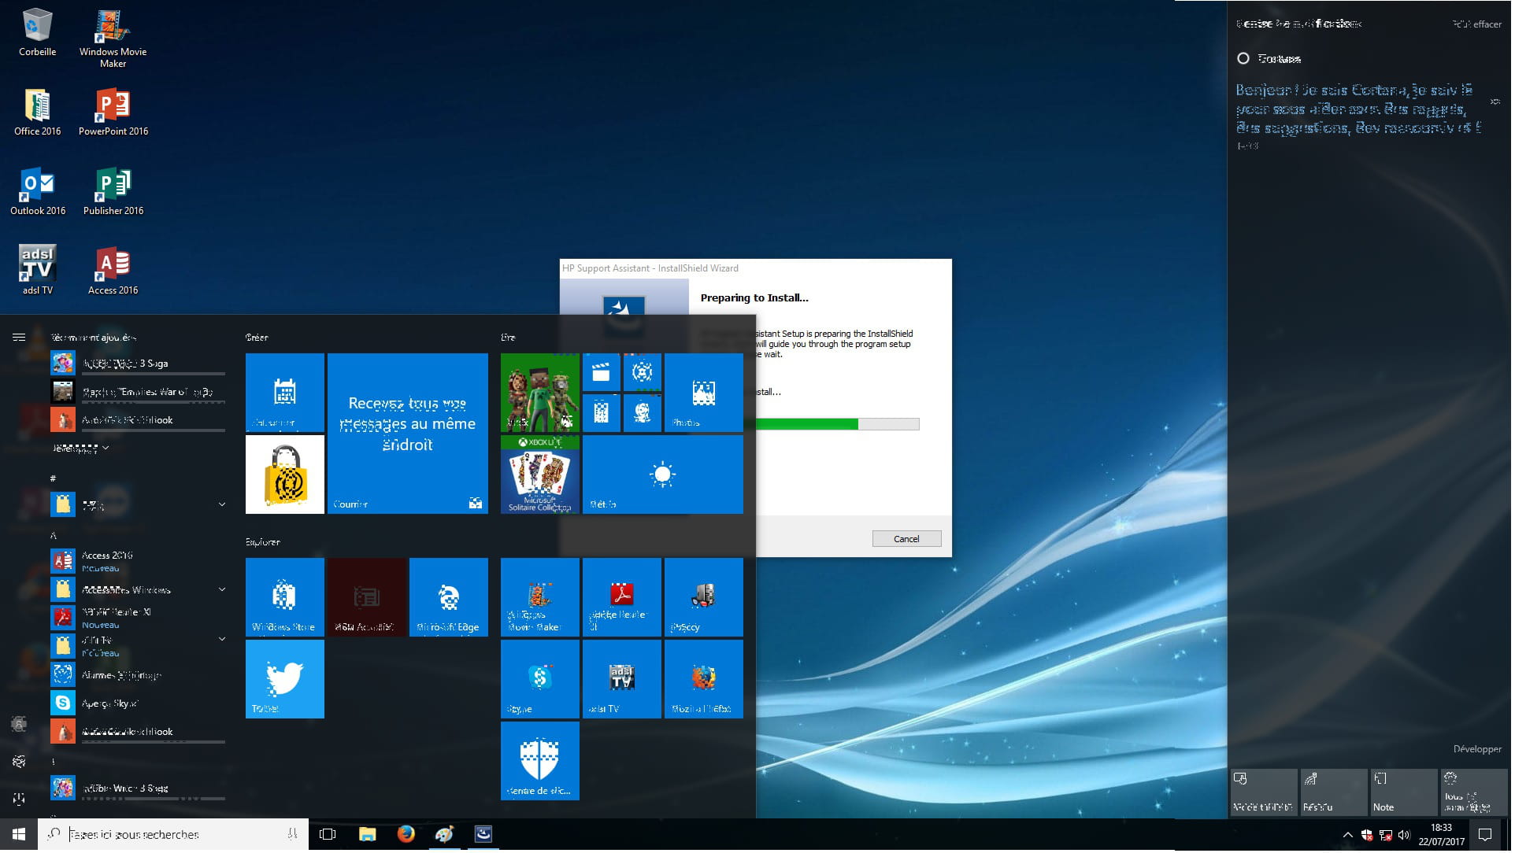Screen dimensions: 1515x853
Task: Open Task View on the taskbar
Action: pos(328,836)
